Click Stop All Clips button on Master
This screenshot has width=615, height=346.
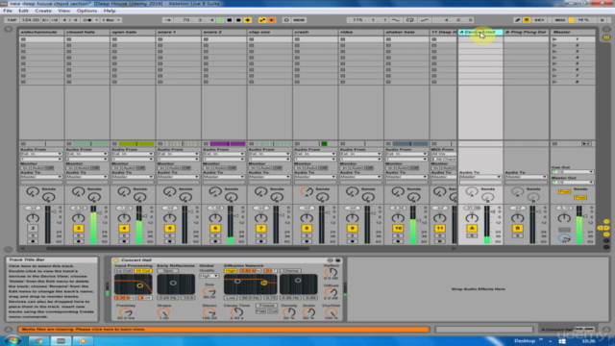click(x=554, y=144)
